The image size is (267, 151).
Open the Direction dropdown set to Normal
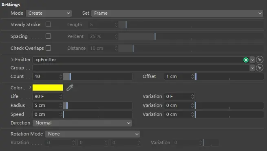[x=82, y=123]
